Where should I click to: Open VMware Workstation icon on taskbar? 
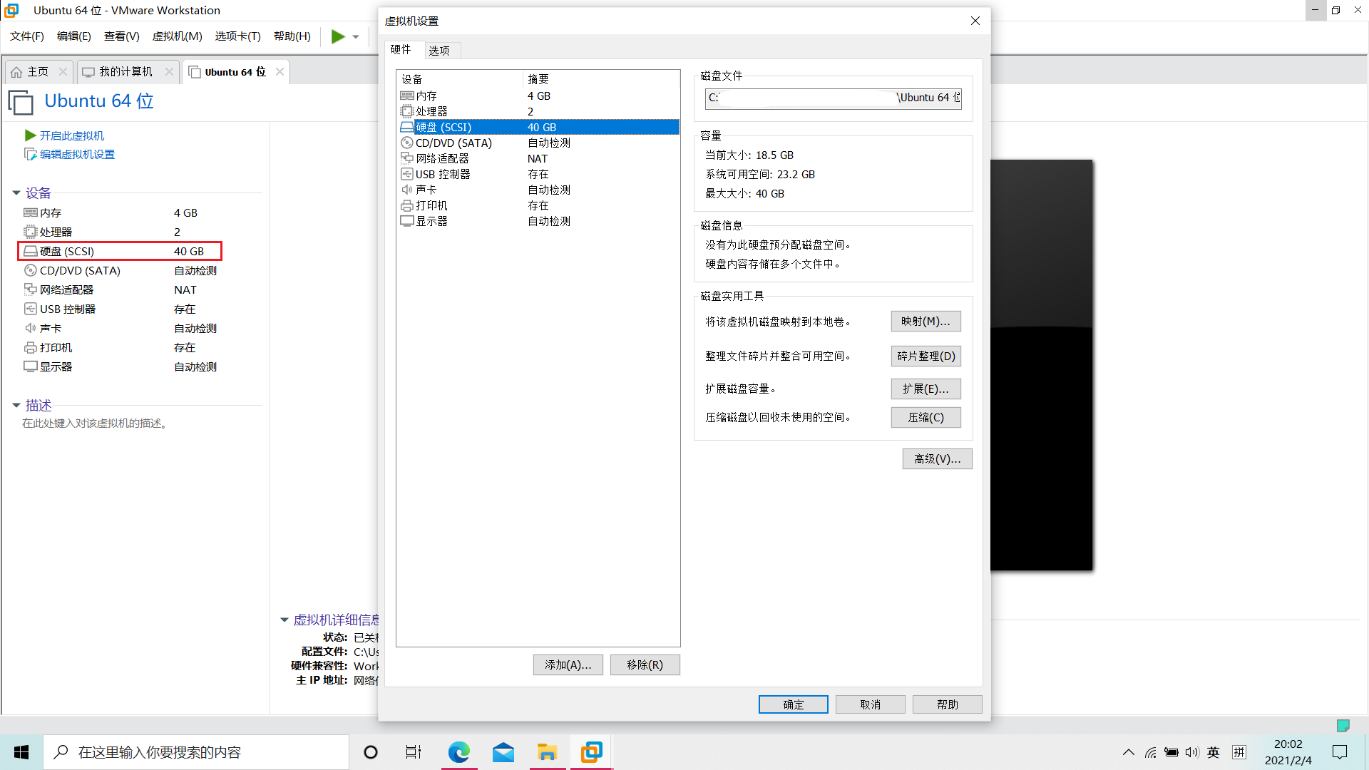(591, 751)
